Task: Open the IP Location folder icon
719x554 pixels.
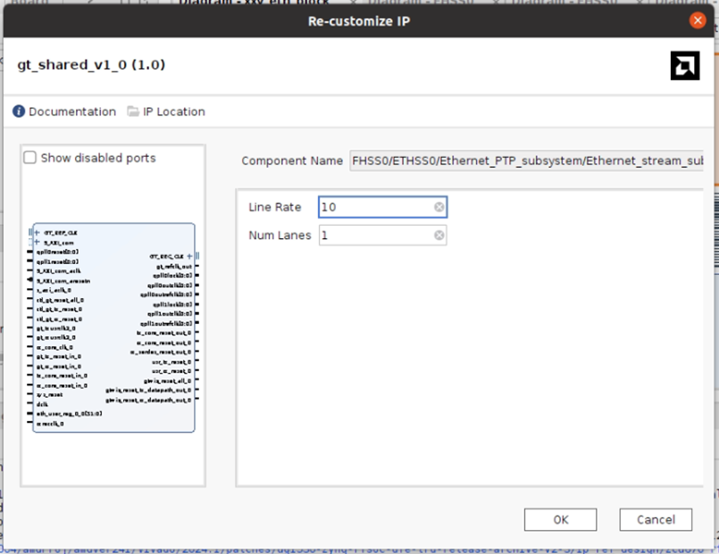Action: click(x=133, y=112)
